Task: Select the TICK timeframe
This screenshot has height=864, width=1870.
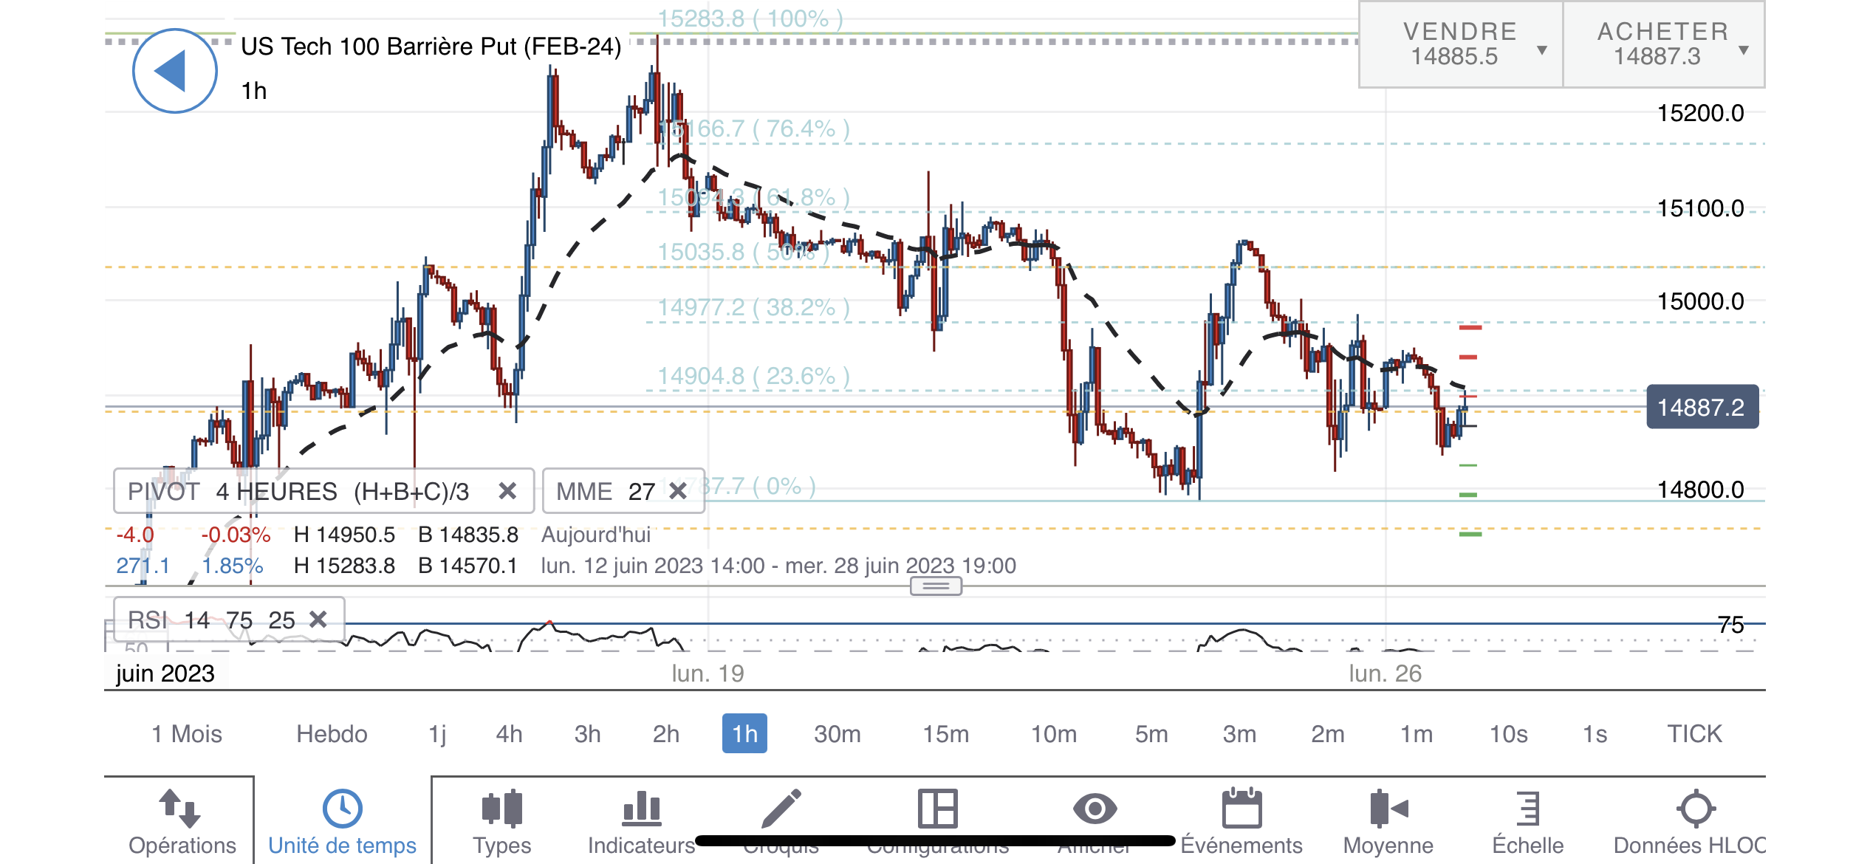Action: coord(1694,734)
